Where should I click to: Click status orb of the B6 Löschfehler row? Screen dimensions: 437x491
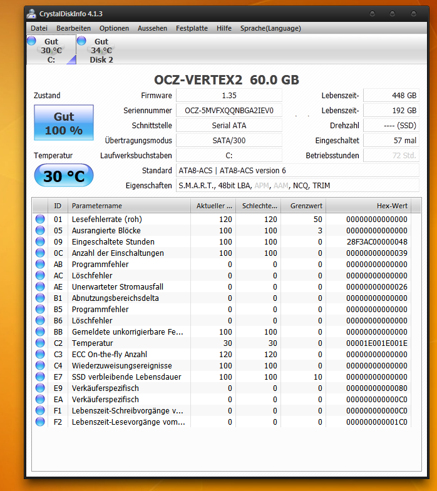pyautogui.click(x=40, y=320)
